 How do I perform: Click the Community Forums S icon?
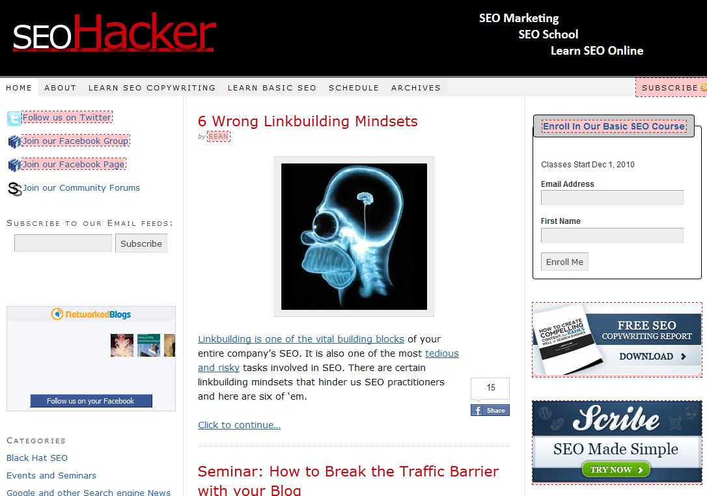(14, 189)
